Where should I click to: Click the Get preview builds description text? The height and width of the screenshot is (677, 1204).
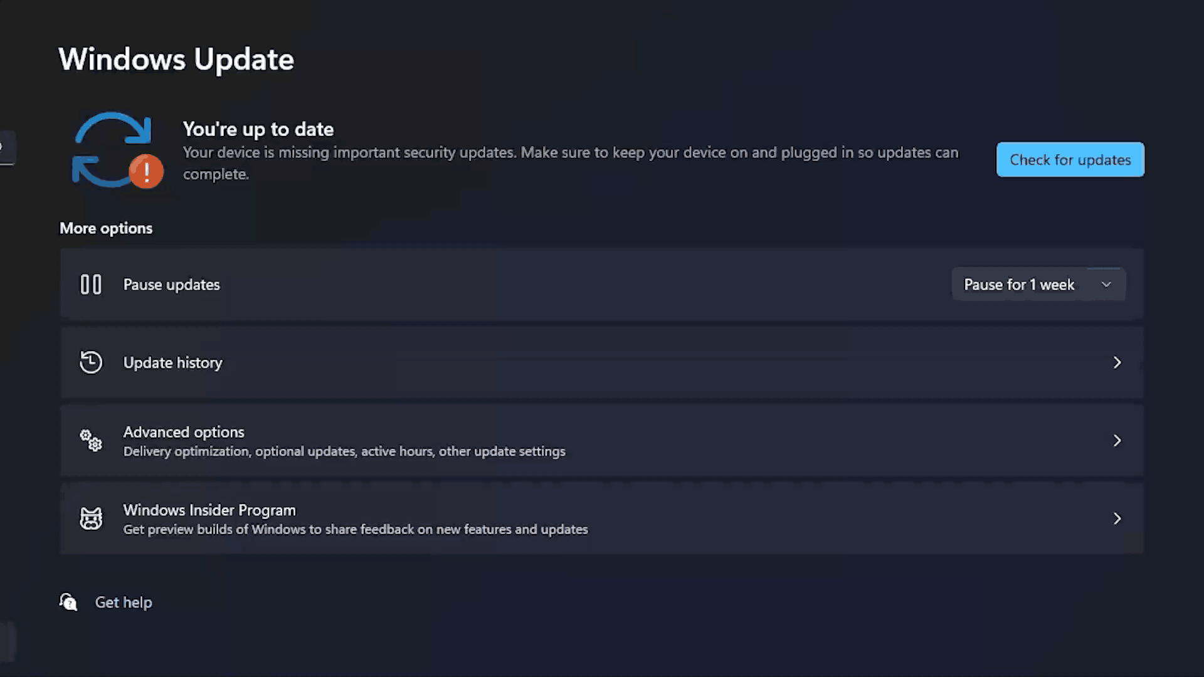(356, 530)
